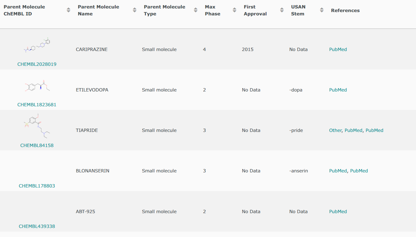The image size is (416, 237).
Task: Open Tiapride molecule structure image
Action: point(37,126)
